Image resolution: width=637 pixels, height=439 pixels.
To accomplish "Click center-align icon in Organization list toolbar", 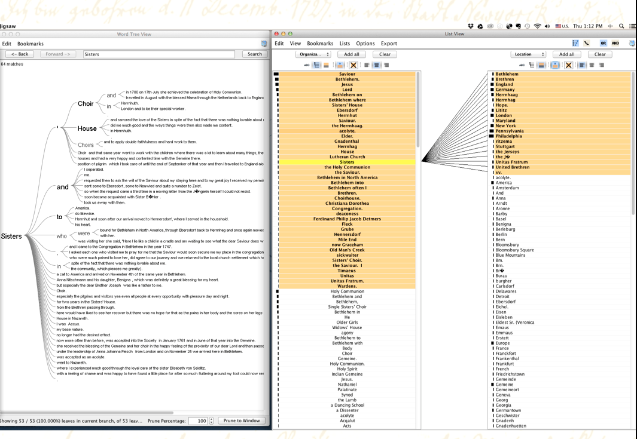I will coord(376,65).
